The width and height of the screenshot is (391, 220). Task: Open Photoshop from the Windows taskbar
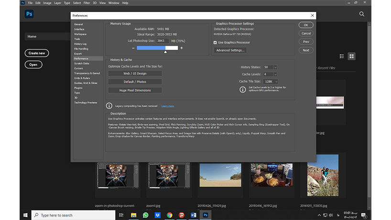click(x=205, y=215)
